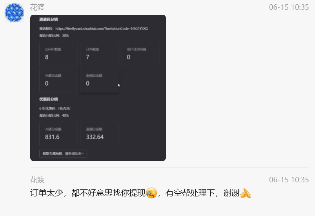Viewport: 315px width, 216px height.
Task: Click the HUADU discount code text
Action: (x=64, y=108)
